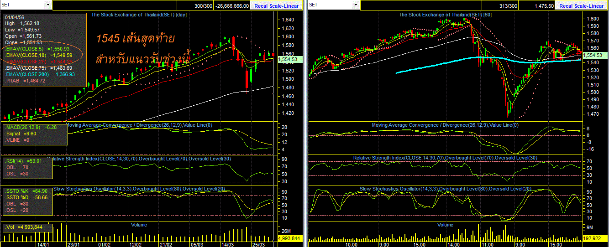Click the -26,666,666.00 cursor value field
The width and height of the screenshot is (609, 247).
(x=232, y=5)
